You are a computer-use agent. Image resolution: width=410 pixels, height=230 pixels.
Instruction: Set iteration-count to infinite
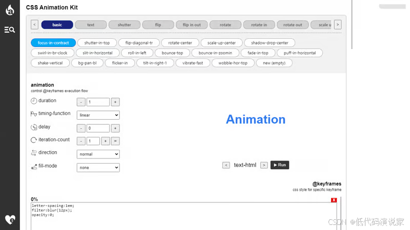[115, 141]
